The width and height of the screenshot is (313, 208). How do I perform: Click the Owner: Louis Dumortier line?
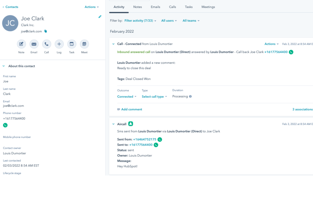click(x=135, y=156)
